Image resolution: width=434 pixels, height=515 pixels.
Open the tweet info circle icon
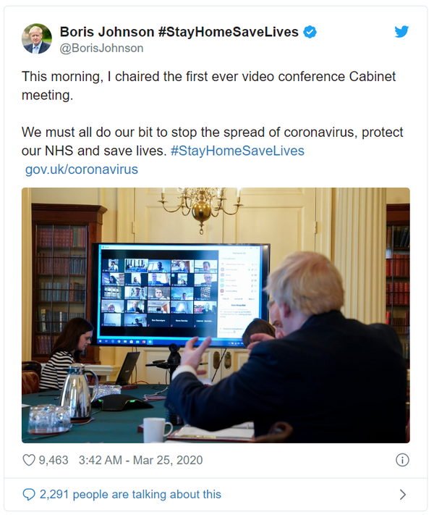coord(402,460)
